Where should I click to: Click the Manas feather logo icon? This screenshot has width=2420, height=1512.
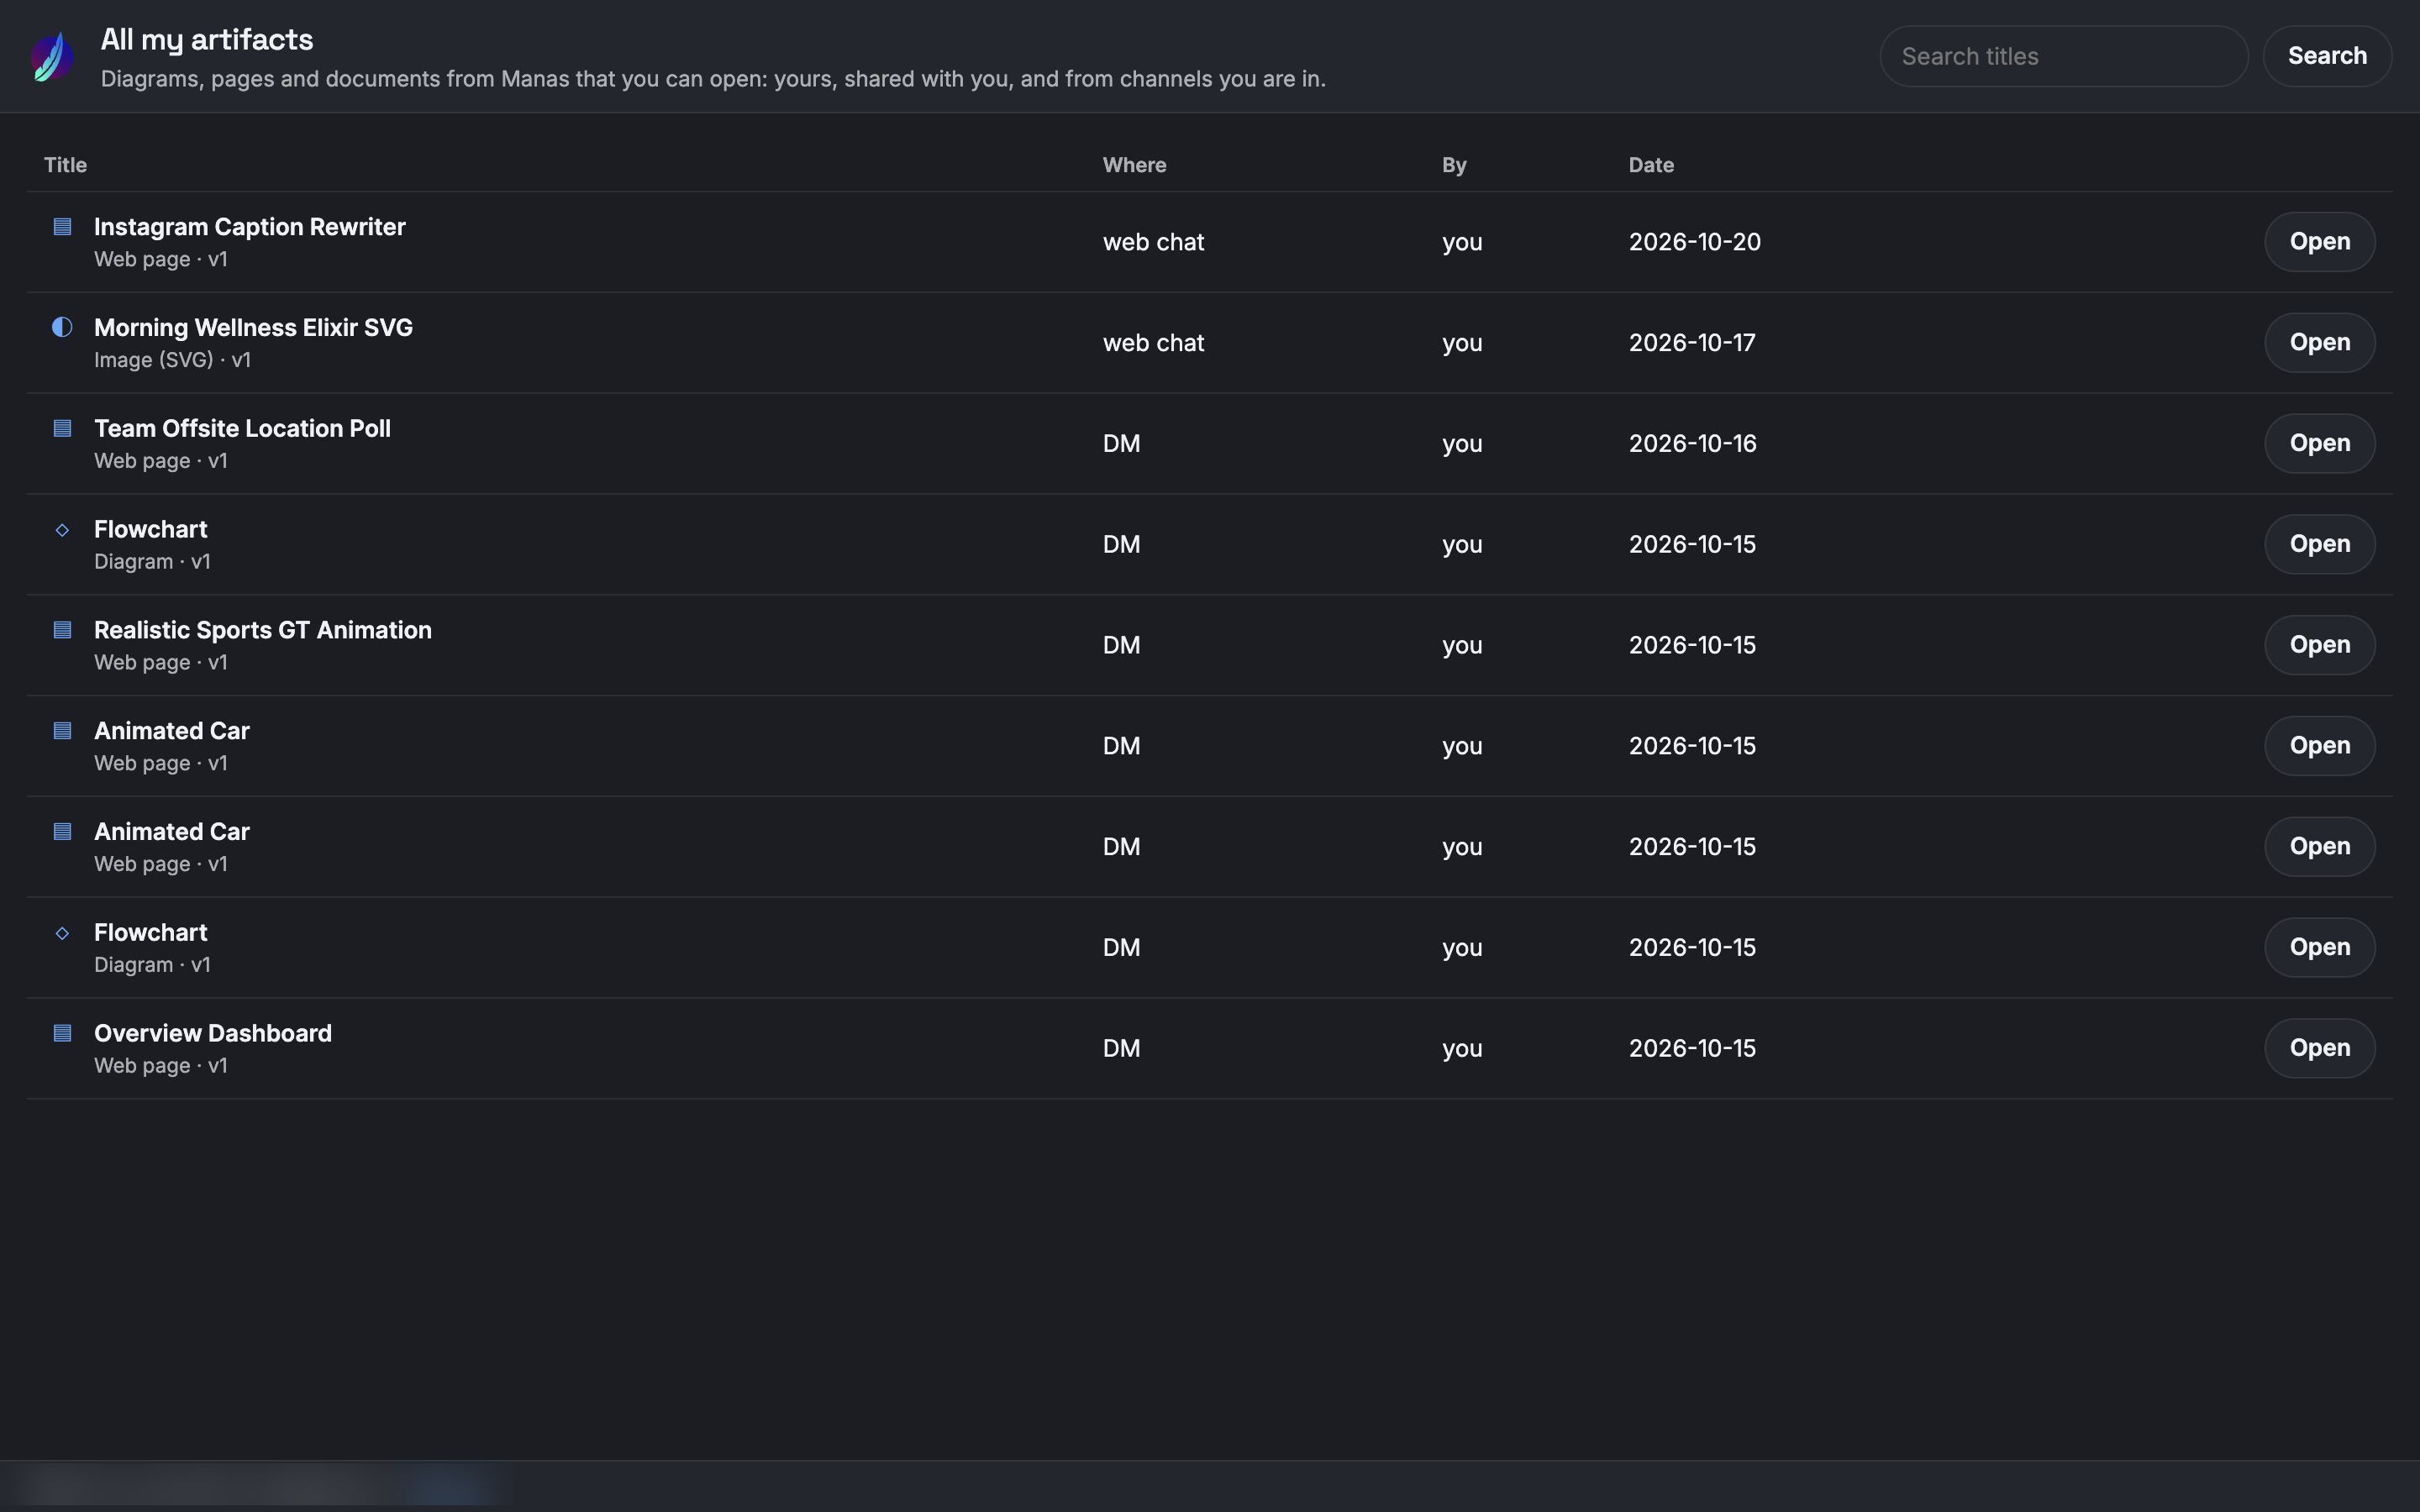tap(52, 56)
